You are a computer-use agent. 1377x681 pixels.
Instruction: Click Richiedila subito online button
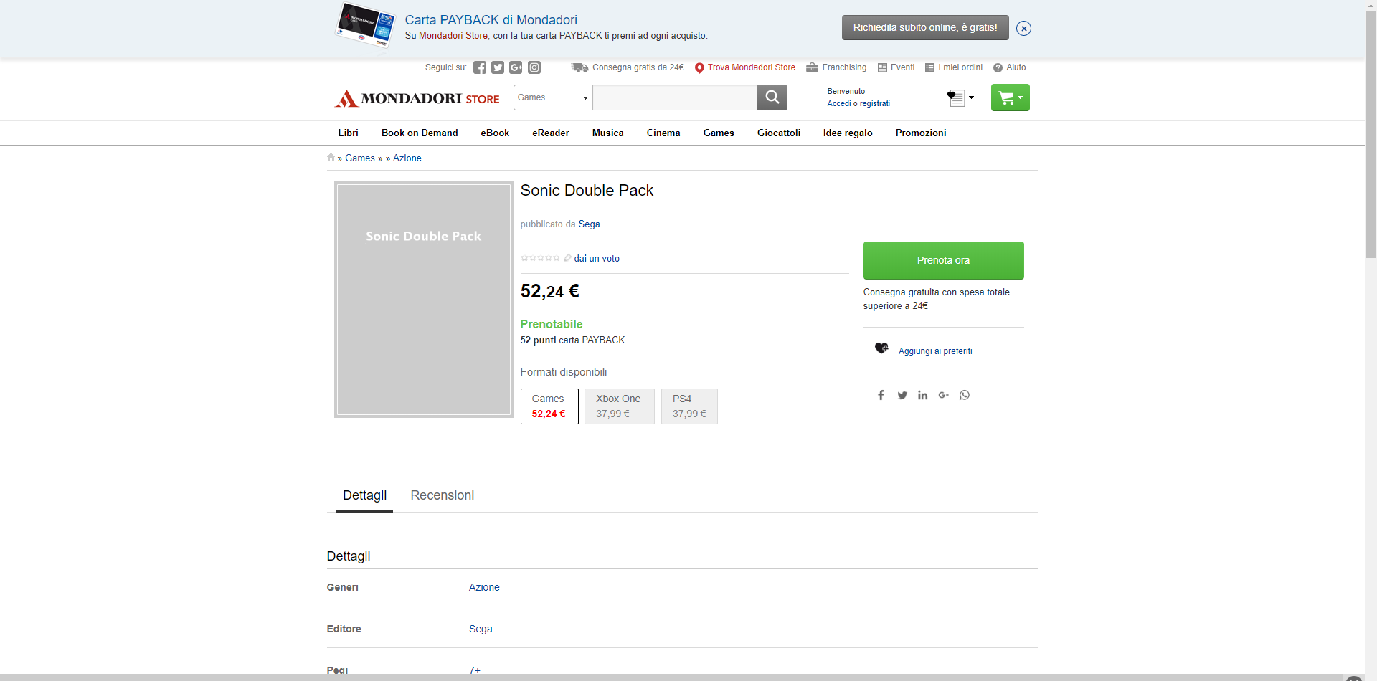coord(925,27)
